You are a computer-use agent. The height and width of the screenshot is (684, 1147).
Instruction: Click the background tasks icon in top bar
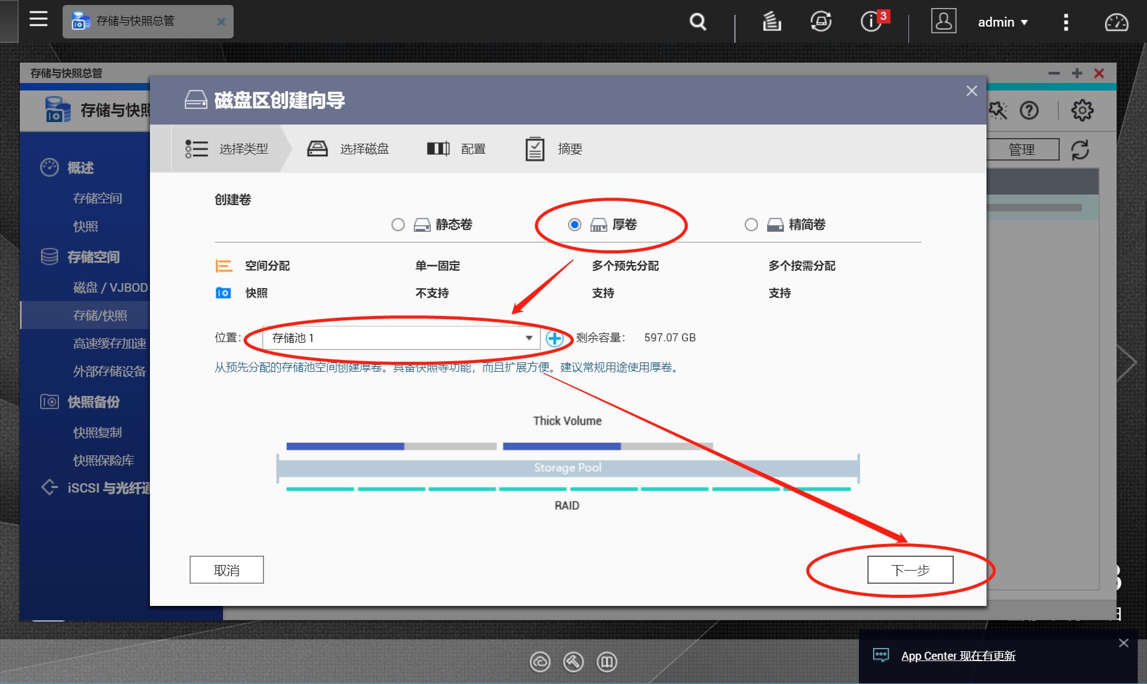(x=771, y=21)
